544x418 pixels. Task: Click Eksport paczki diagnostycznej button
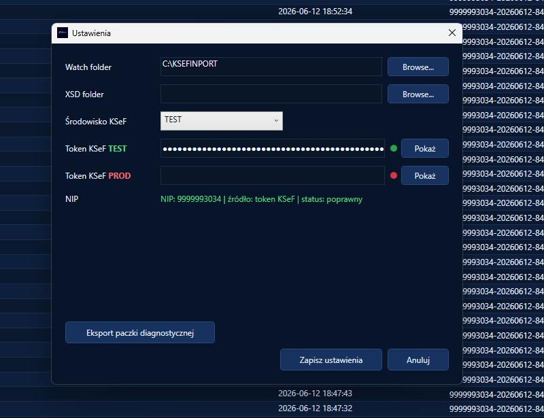tap(140, 332)
